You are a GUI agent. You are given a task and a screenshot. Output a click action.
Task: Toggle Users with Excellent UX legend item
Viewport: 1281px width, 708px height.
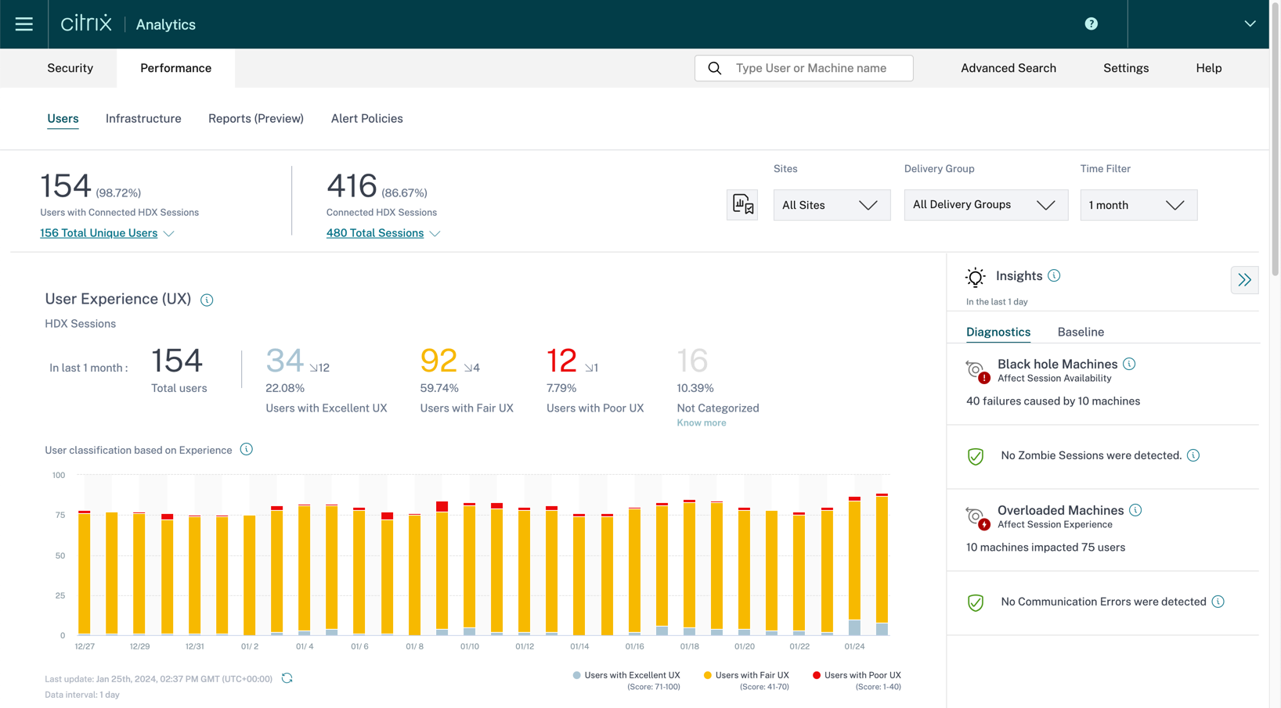click(631, 675)
